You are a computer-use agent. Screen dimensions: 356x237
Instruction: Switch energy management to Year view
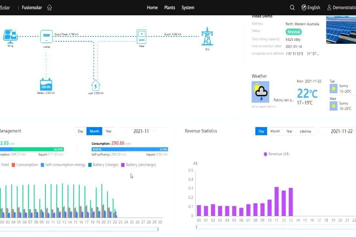[x=108, y=131]
